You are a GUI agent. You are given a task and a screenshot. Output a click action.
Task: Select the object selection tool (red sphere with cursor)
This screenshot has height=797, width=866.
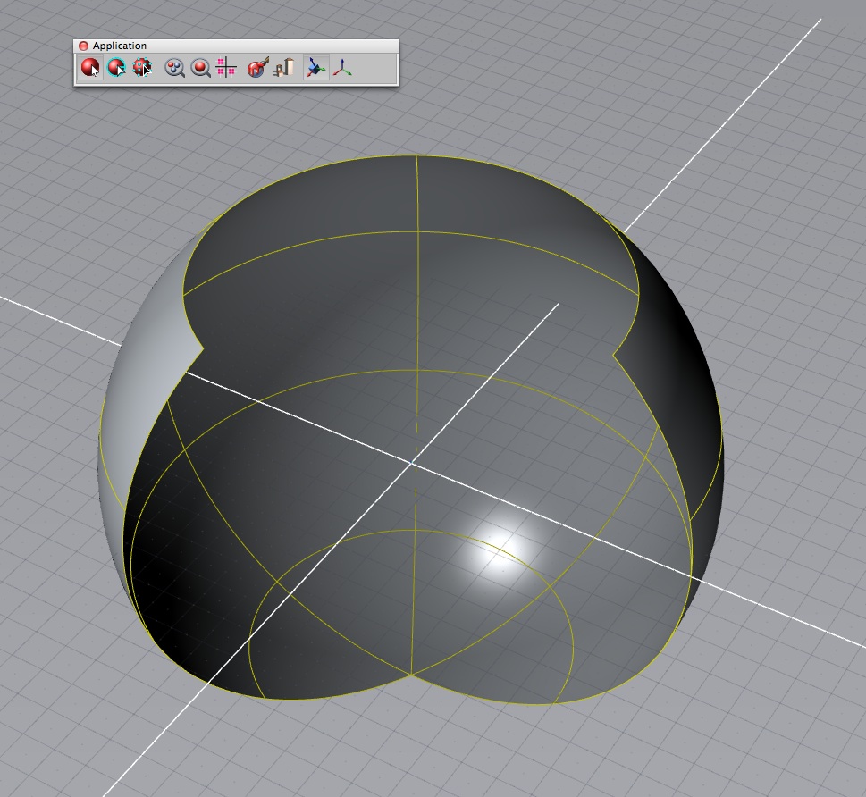90,68
